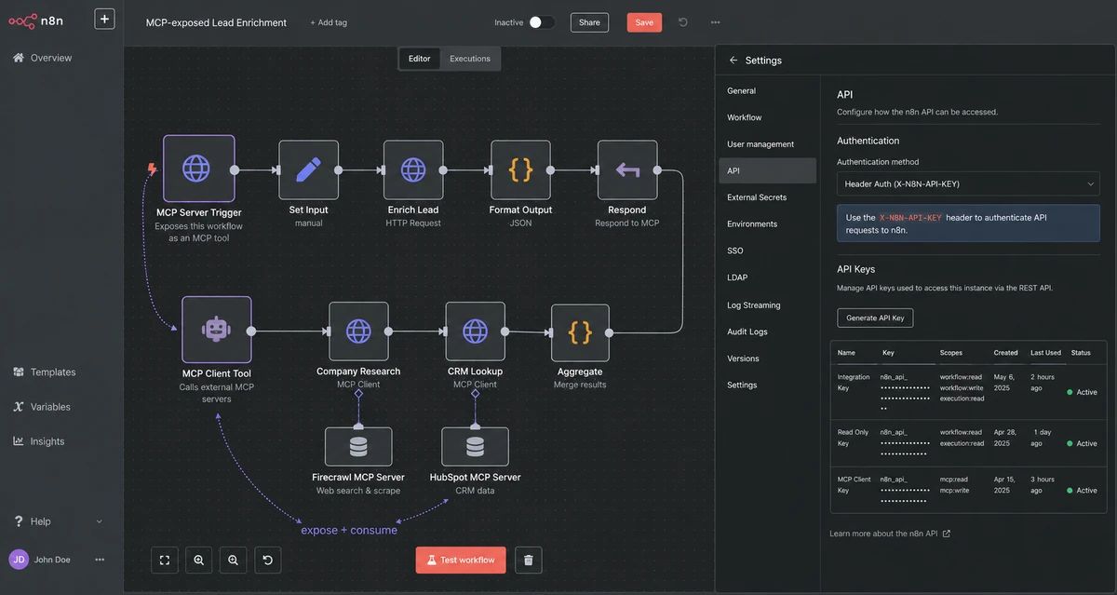Open external link icon after n8n API
Image resolution: width=1117 pixels, height=595 pixels.
tap(947, 534)
